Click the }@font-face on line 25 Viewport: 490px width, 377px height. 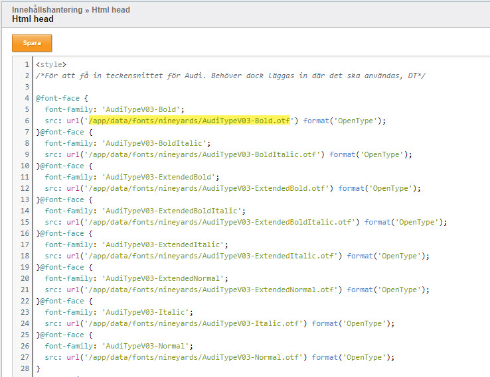coord(60,335)
